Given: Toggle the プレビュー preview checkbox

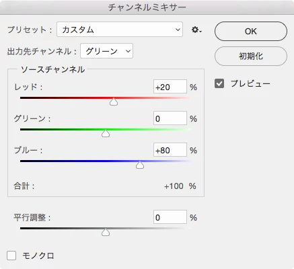Looking at the screenshot, I should (x=219, y=83).
